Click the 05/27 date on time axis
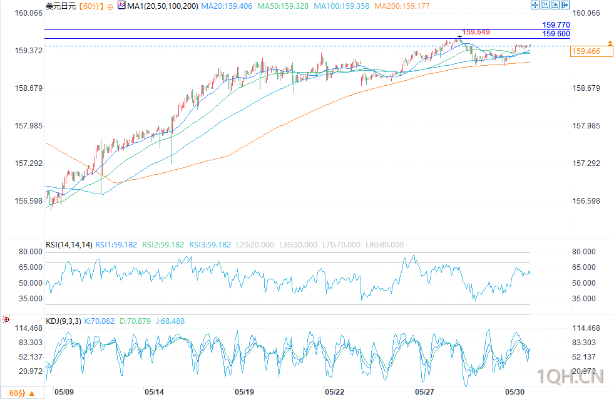 (424, 392)
